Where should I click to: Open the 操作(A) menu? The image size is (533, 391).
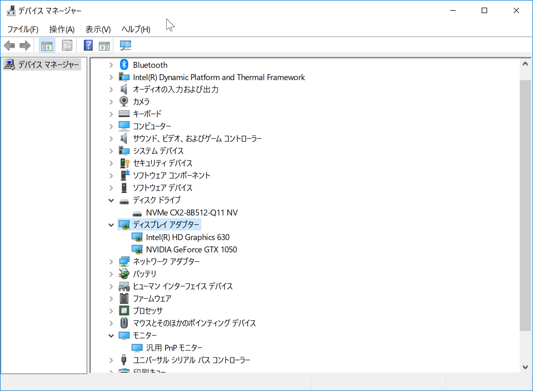pyautogui.click(x=62, y=29)
